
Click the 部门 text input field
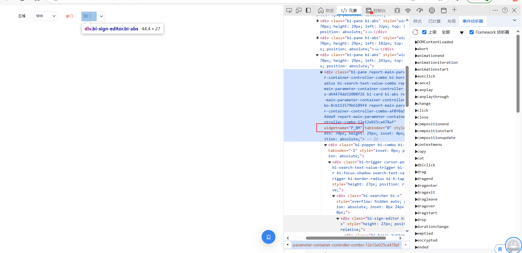(89, 16)
